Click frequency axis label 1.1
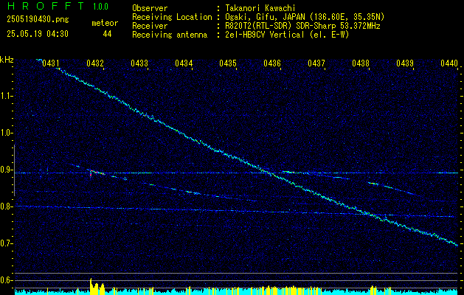The width and height of the screenshot is (464, 295). (6, 96)
